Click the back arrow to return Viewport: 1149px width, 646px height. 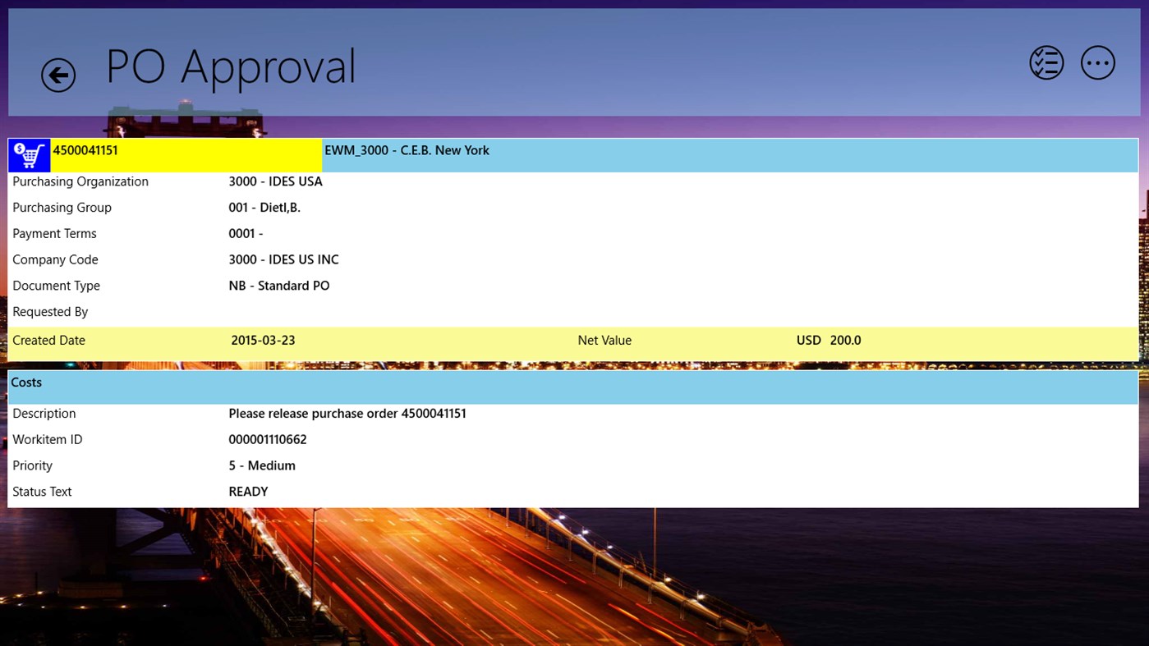57,75
